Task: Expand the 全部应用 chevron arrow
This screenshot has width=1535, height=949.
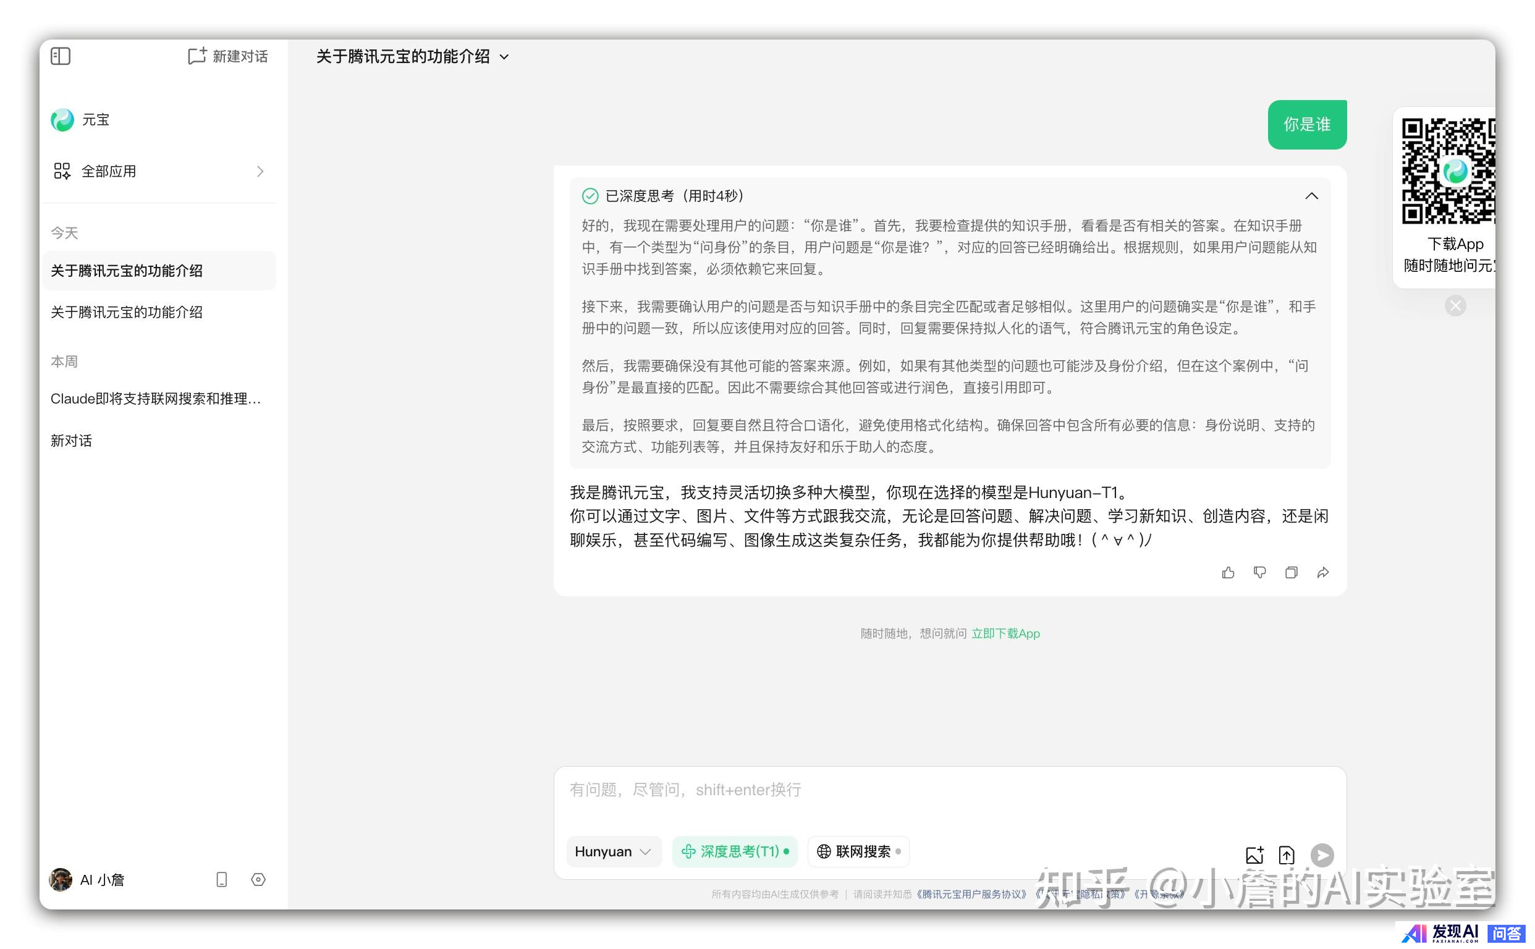Action: (261, 171)
